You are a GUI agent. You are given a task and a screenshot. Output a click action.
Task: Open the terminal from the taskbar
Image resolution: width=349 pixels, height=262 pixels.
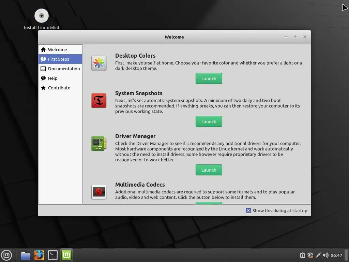point(53,255)
